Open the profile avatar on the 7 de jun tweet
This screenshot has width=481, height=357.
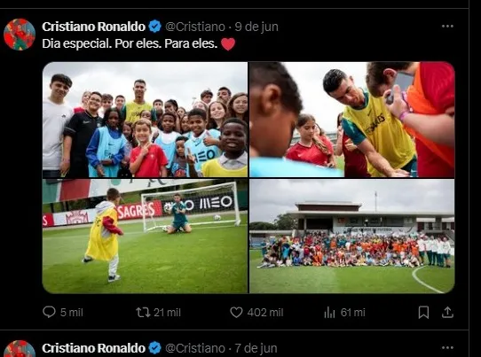pos(20,349)
